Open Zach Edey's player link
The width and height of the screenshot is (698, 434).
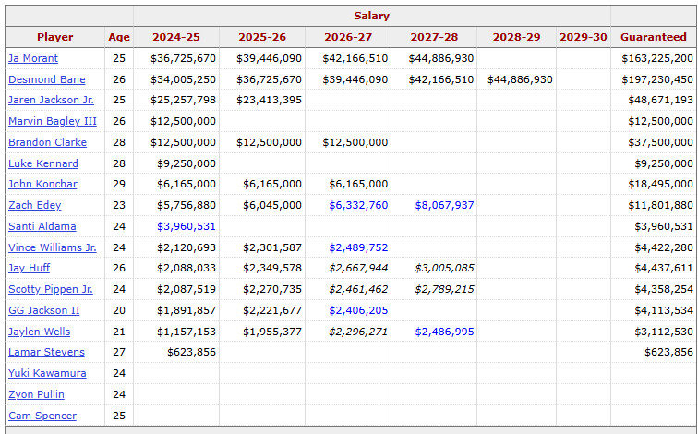tap(35, 205)
